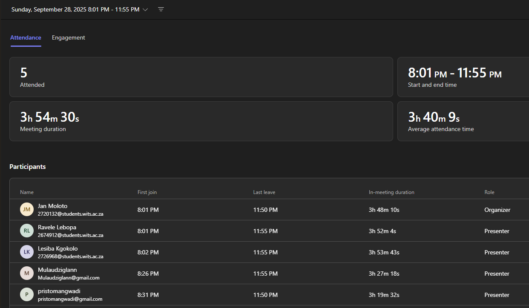This screenshot has width=529, height=308.
Task: Click Jan Moloto's JM avatar icon
Action: pyautogui.click(x=27, y=209)
